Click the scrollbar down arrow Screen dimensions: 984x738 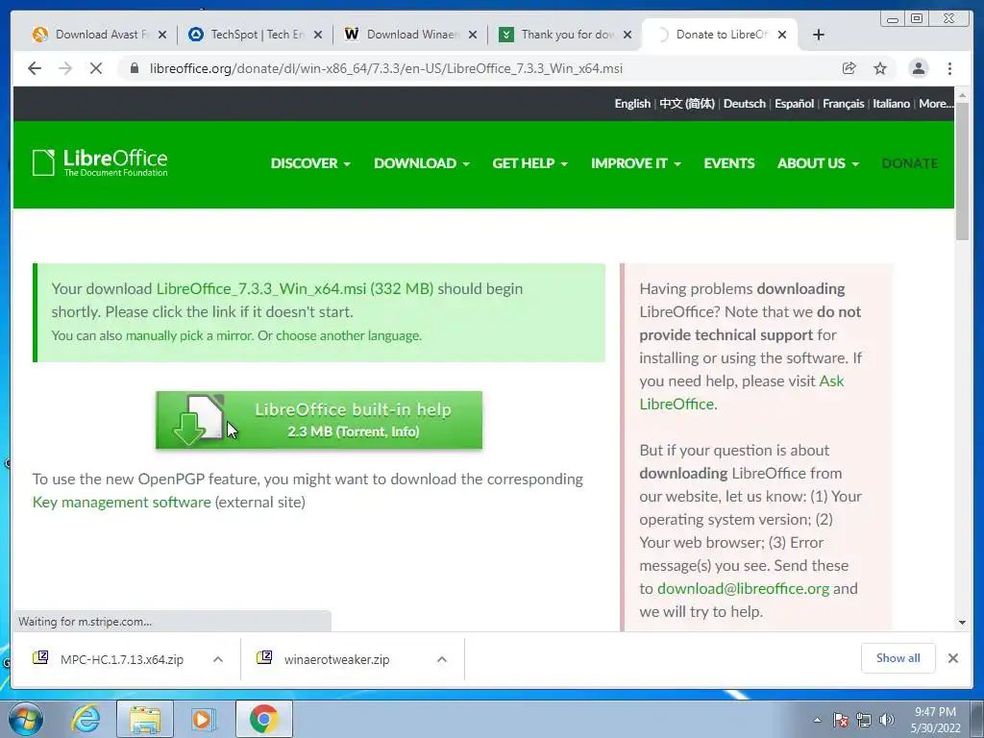[x=962, y=623]
